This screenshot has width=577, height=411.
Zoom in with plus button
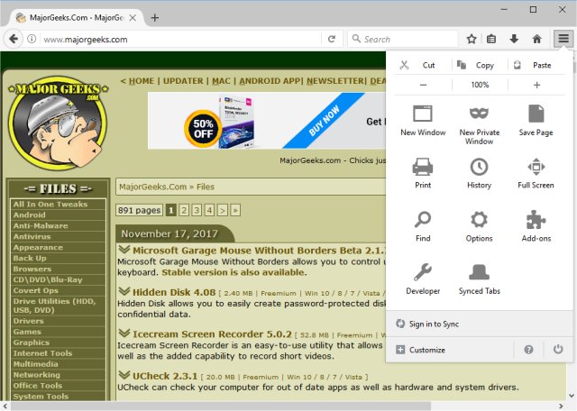pos(536,85)
